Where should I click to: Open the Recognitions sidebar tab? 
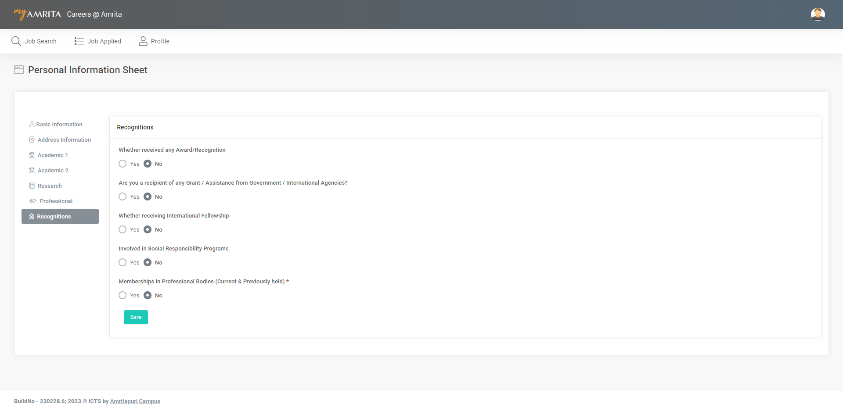click(60, 217)
